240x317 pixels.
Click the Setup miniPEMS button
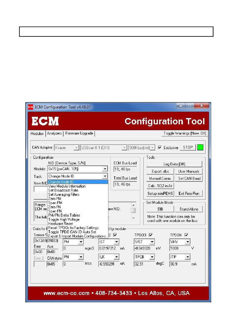(x=160, y=194)
